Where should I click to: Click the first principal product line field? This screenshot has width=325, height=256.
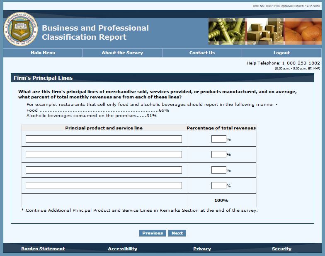click(x=104, y=139)
